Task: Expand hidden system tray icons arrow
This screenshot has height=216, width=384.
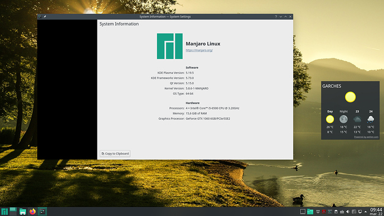Action: click(366, 212)
